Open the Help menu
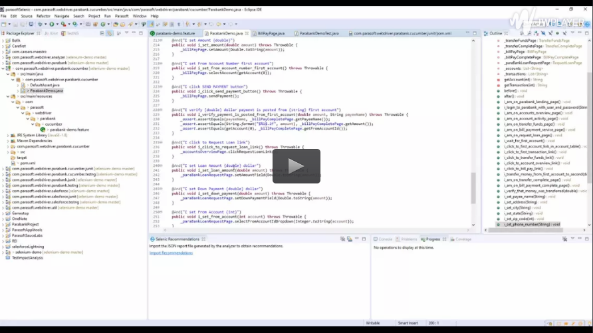593x333 pixels. click(x=155, y=16)
